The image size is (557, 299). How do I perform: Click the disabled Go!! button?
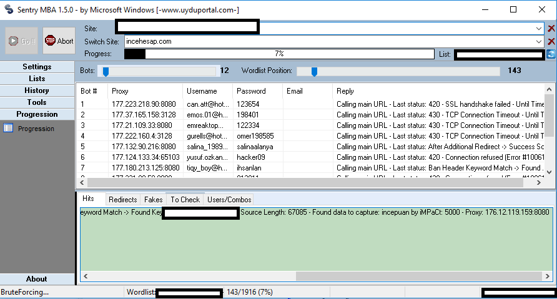click(22, 41)
